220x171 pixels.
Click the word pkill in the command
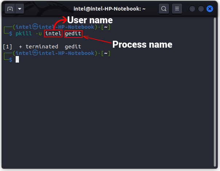[x=23, y=34]
